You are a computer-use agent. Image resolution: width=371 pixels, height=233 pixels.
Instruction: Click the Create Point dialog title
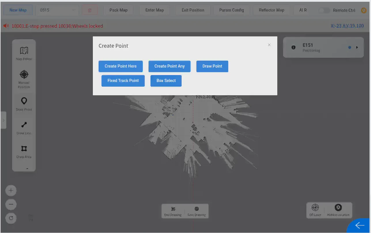[x=113, y=46]
